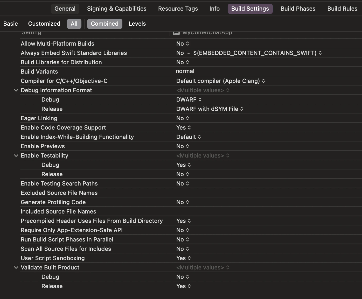This screenshot has width=362, height=299.
Task: Click the MyCometChatApp target app icon
Action: coord(176,33)
